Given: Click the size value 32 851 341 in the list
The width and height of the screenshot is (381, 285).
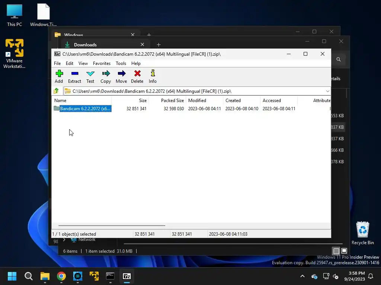Looking at the screenshot, I should (x=136, y=109).
